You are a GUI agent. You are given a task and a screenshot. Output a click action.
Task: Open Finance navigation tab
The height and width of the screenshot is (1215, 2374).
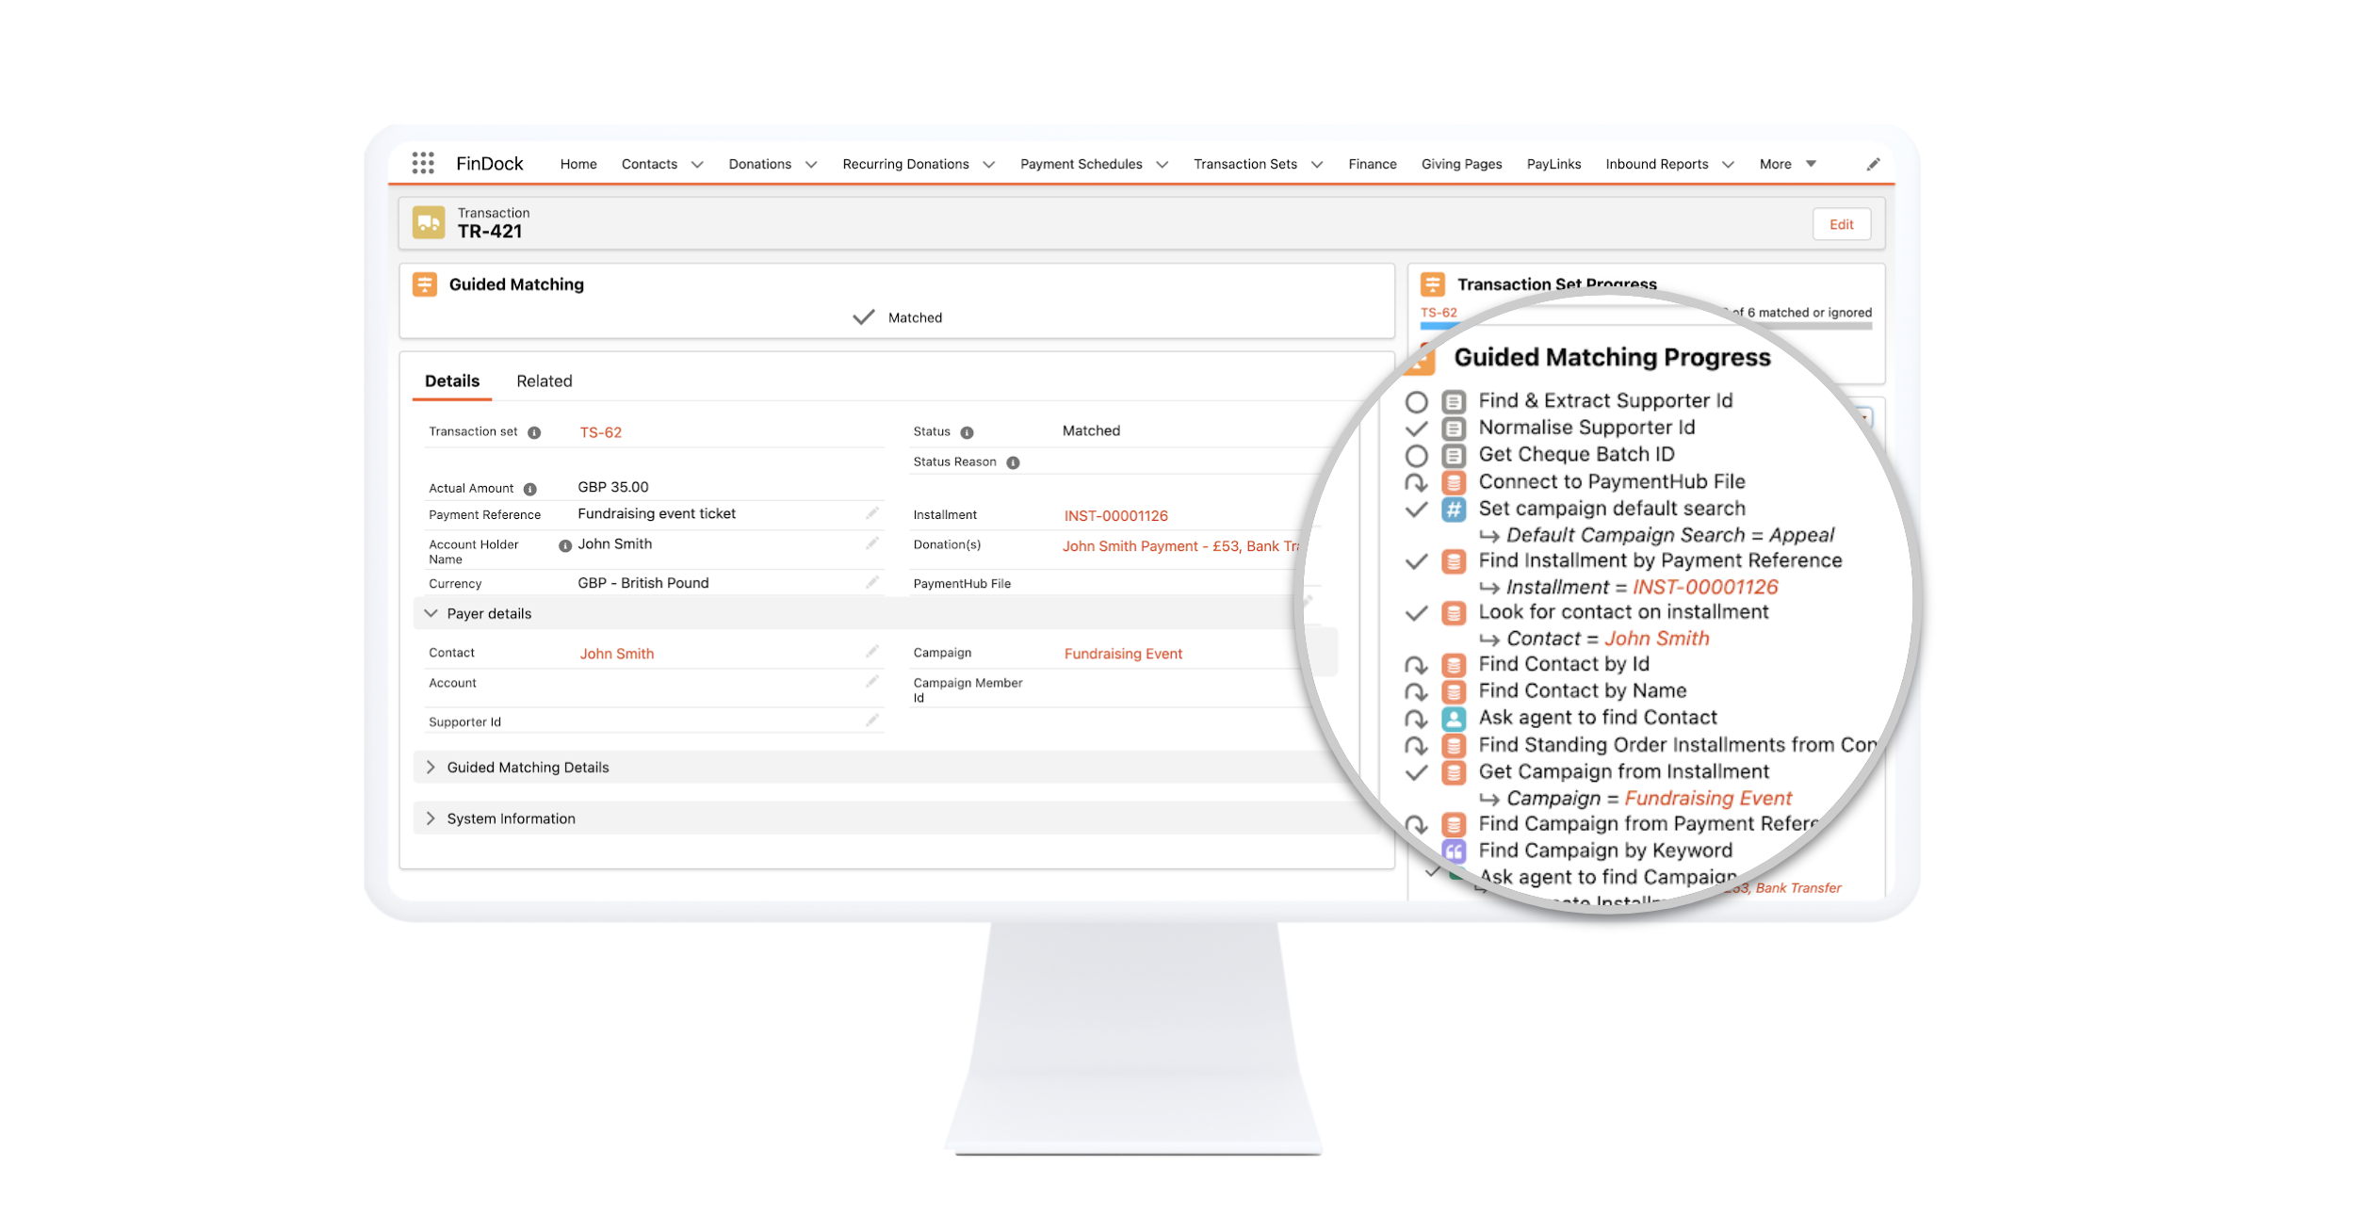click(1372, 164)
